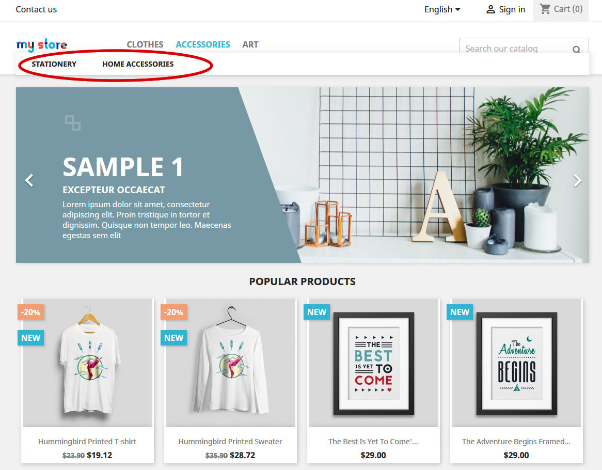
Task: Click the my store logo
Action: click(x=42, y=45)
